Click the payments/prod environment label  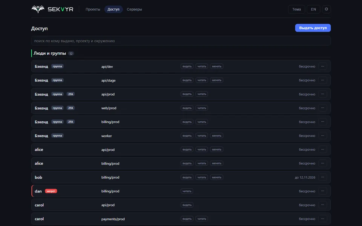pyautogui.click(x=113, y=219)
